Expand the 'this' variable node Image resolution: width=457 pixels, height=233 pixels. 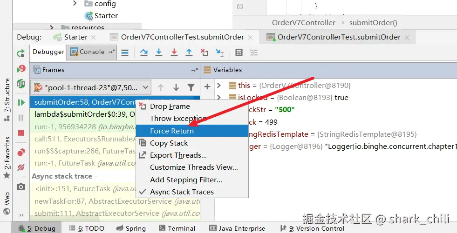tap(219, 86)
